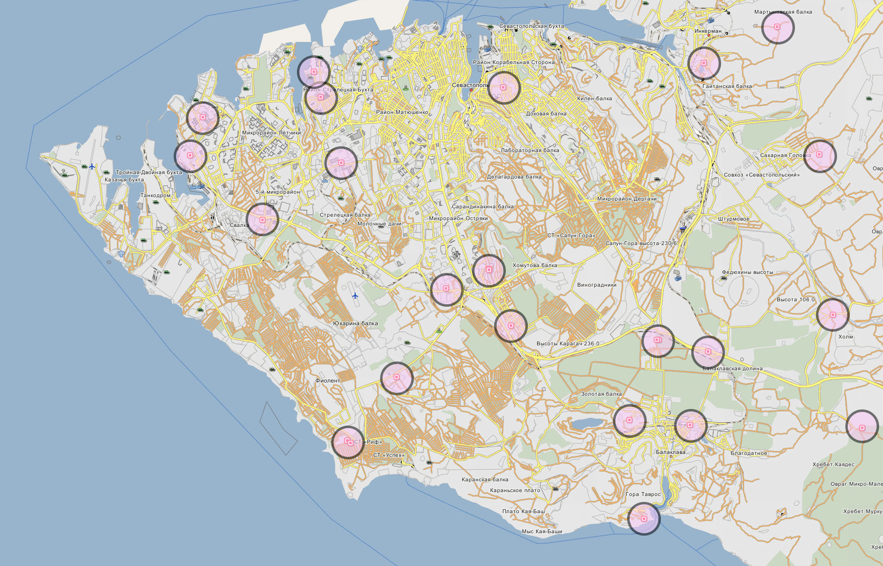Select the Карань​ское плато label
This screenshot has height=566, width=883.
click(x=515, y=490)
